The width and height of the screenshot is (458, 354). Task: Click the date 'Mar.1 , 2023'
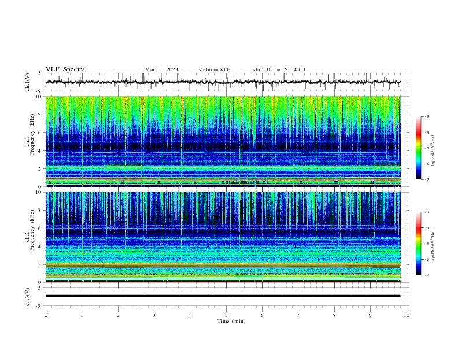tap(161, 69)
